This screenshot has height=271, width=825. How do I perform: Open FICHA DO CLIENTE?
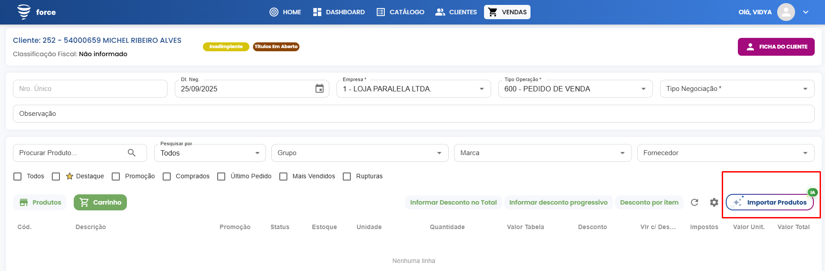(776, 47)
